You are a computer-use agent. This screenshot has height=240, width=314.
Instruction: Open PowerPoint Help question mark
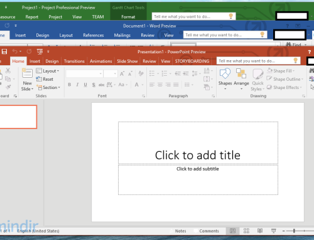tap(310, 52)
